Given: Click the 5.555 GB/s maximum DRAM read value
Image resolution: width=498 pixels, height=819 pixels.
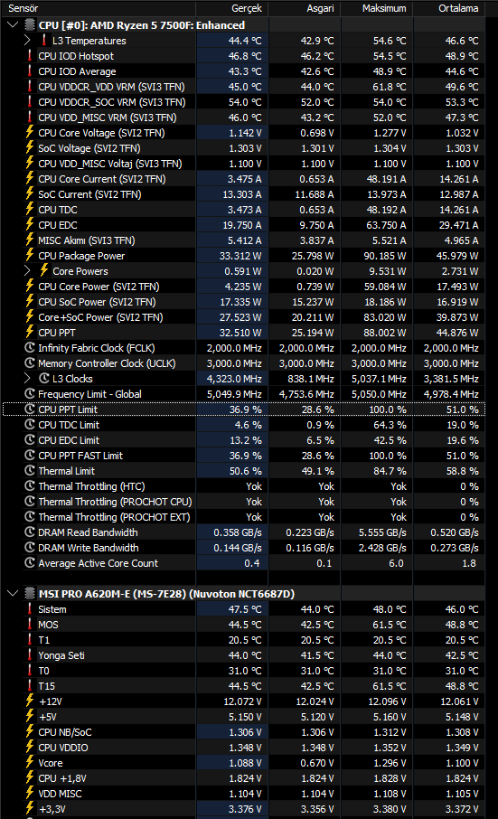Looking at the screenshot, I should pyautogui.click(x=382, y=532).
